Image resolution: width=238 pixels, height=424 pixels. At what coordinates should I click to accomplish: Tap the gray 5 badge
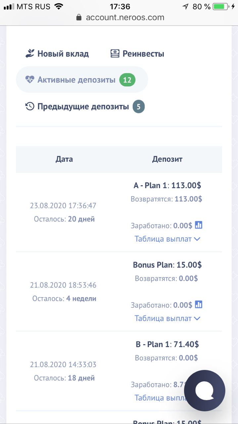[139, 107]
